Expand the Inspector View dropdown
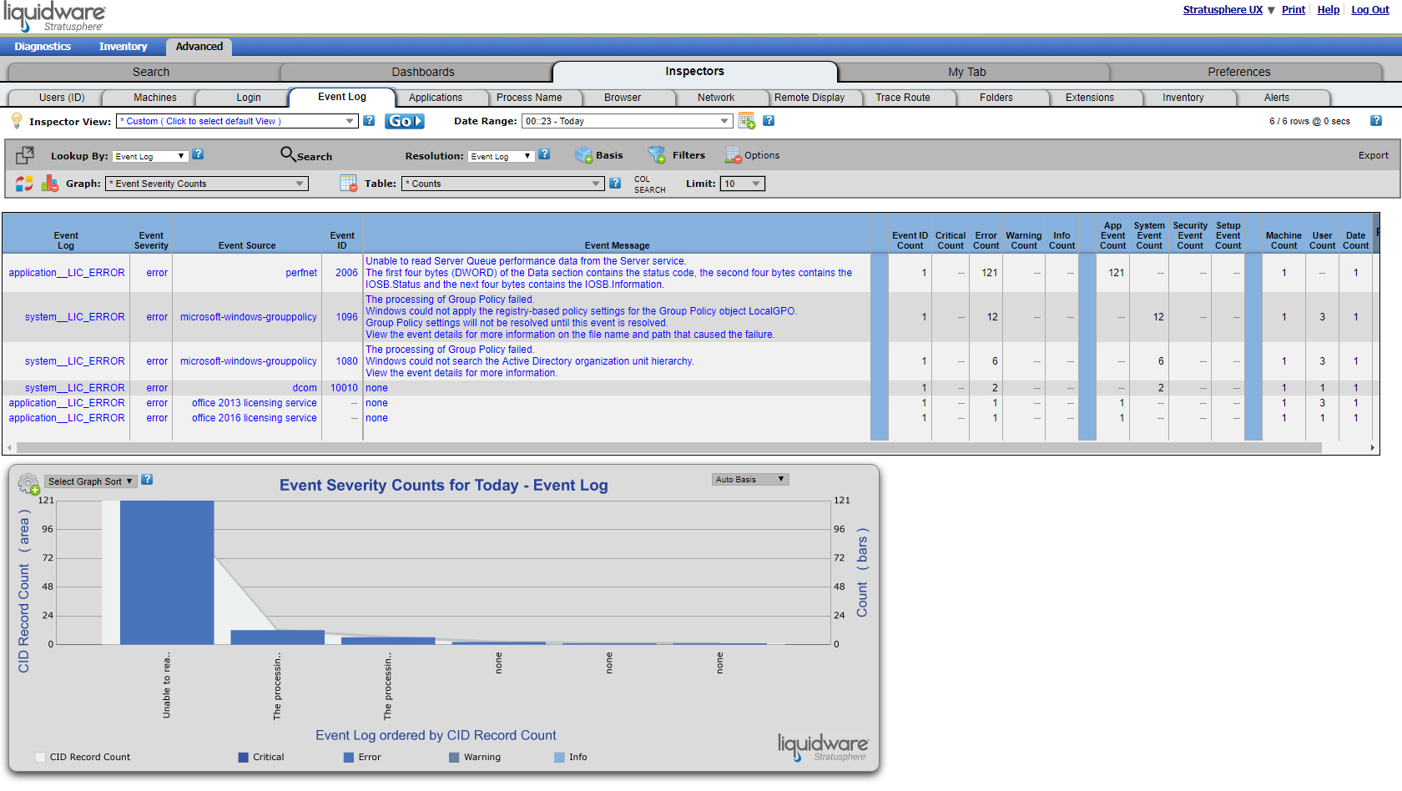The height and width of the screenshot is (791, 1402). coord(237,121)
